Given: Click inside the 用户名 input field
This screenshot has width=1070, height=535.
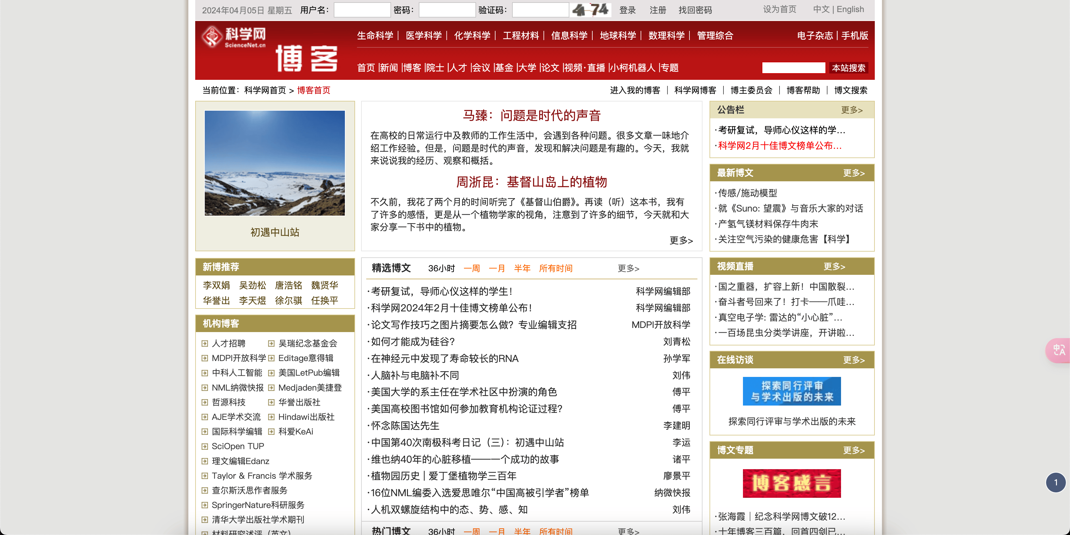Looking at the screenshot, I should [x=361, y=10].
